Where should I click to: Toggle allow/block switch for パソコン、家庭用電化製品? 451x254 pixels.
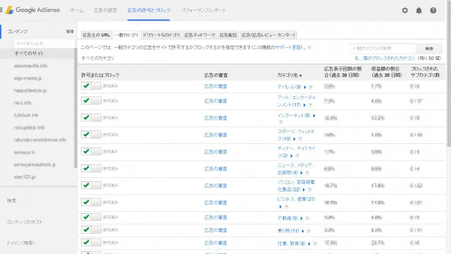click(91, 185)
